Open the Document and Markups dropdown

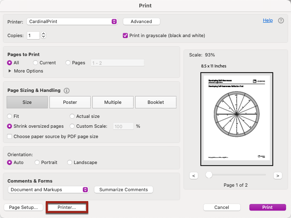48,190
